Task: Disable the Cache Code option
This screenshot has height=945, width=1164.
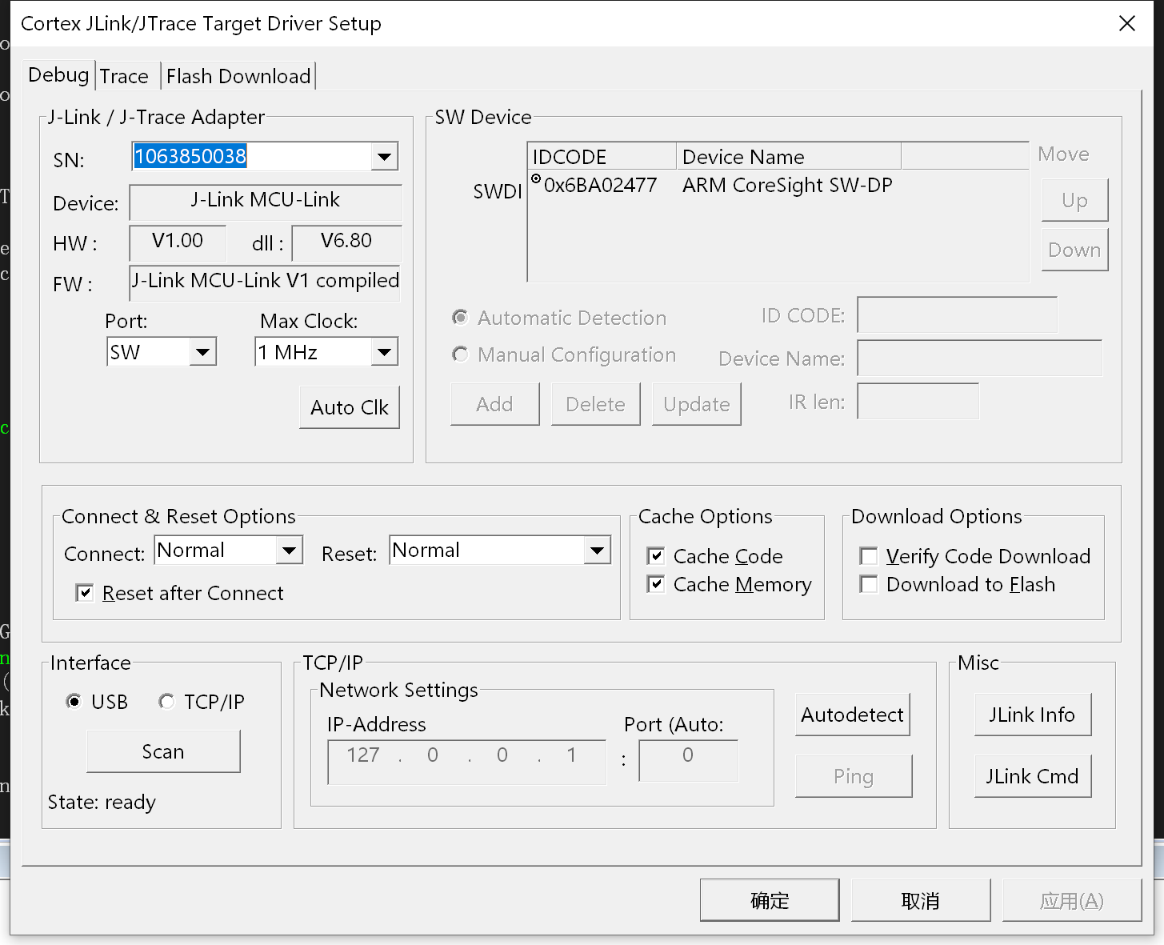Action: coord(656,556)
